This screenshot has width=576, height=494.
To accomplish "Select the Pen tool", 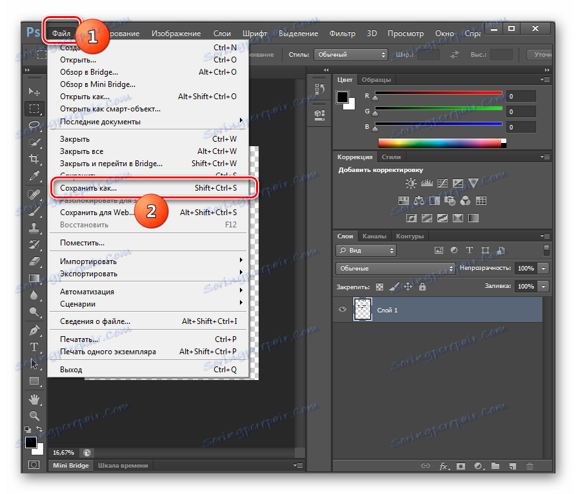I will click(x=34, y=330).
